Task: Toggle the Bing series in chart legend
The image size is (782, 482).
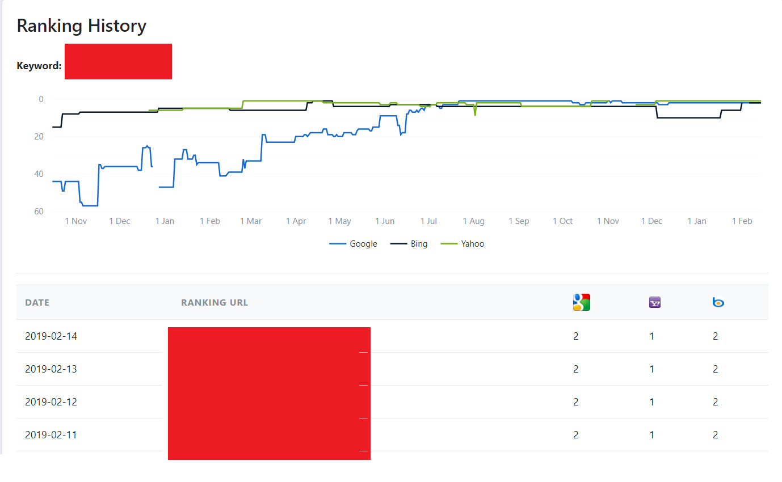Action: click(x=409, y=244)
